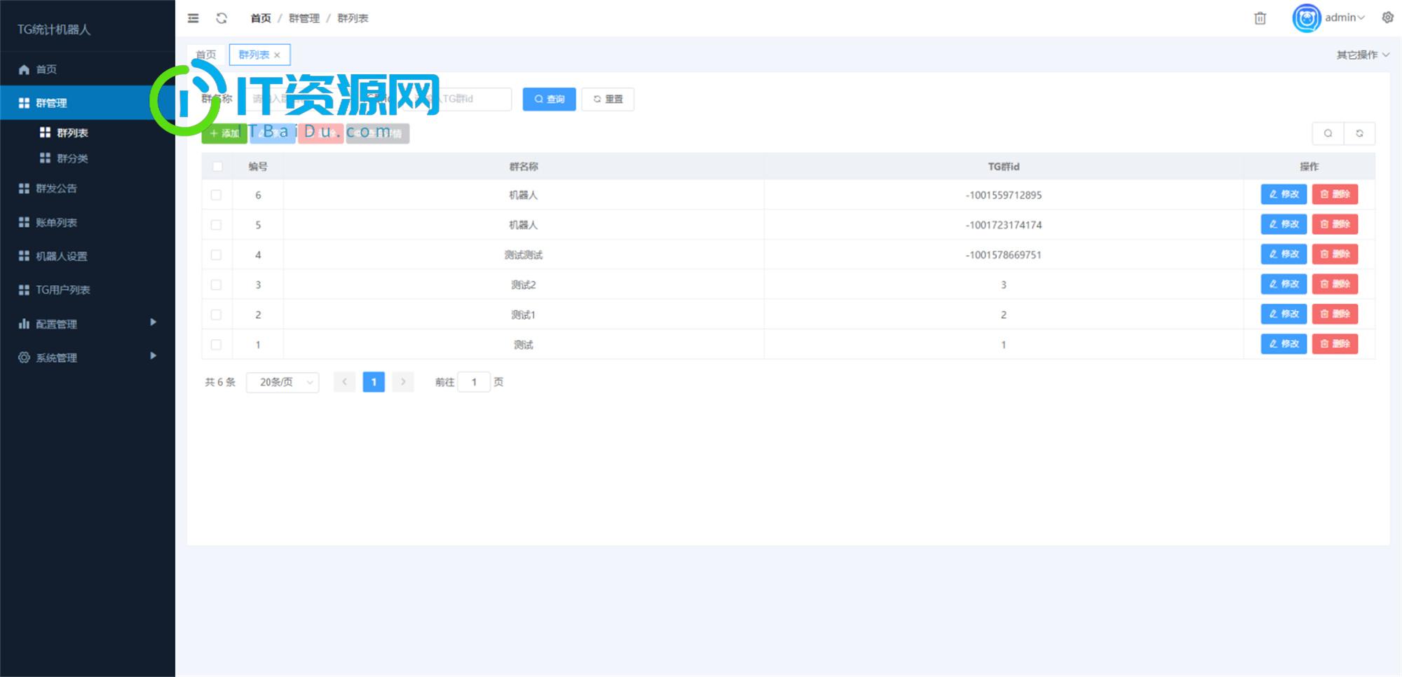
Task: Open the 其它操作 dropdown
Action: click(1362, 55)
